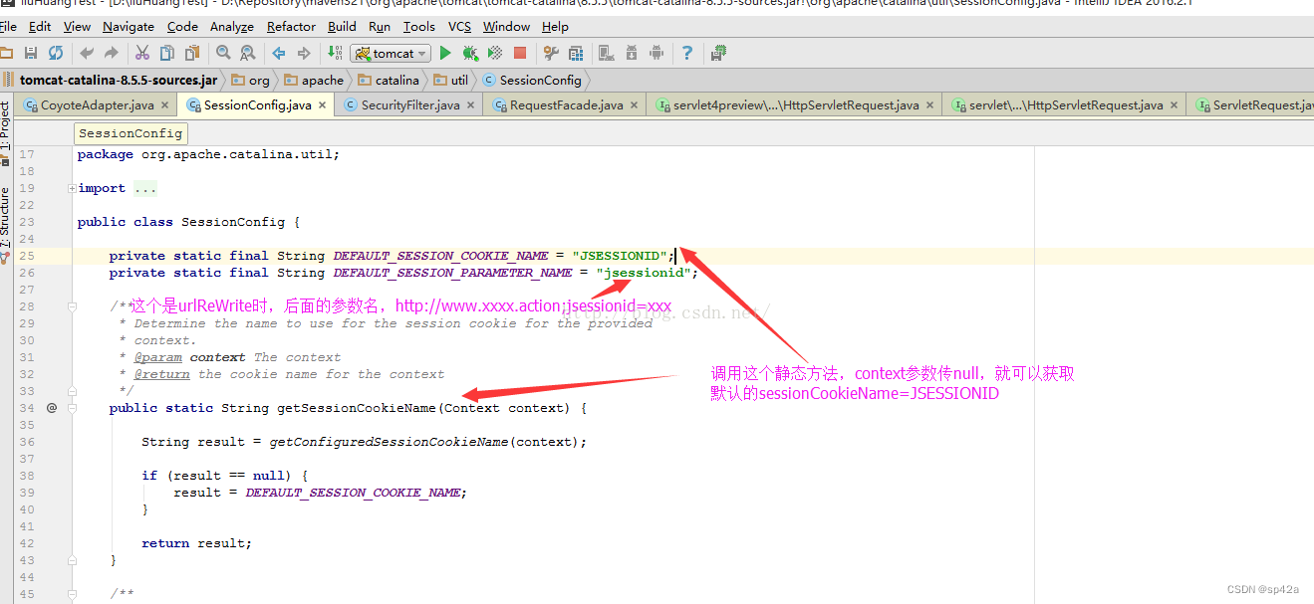Stop the process with red square
This screenshot has width=1314, height=604.
click(x=520, y=53)
